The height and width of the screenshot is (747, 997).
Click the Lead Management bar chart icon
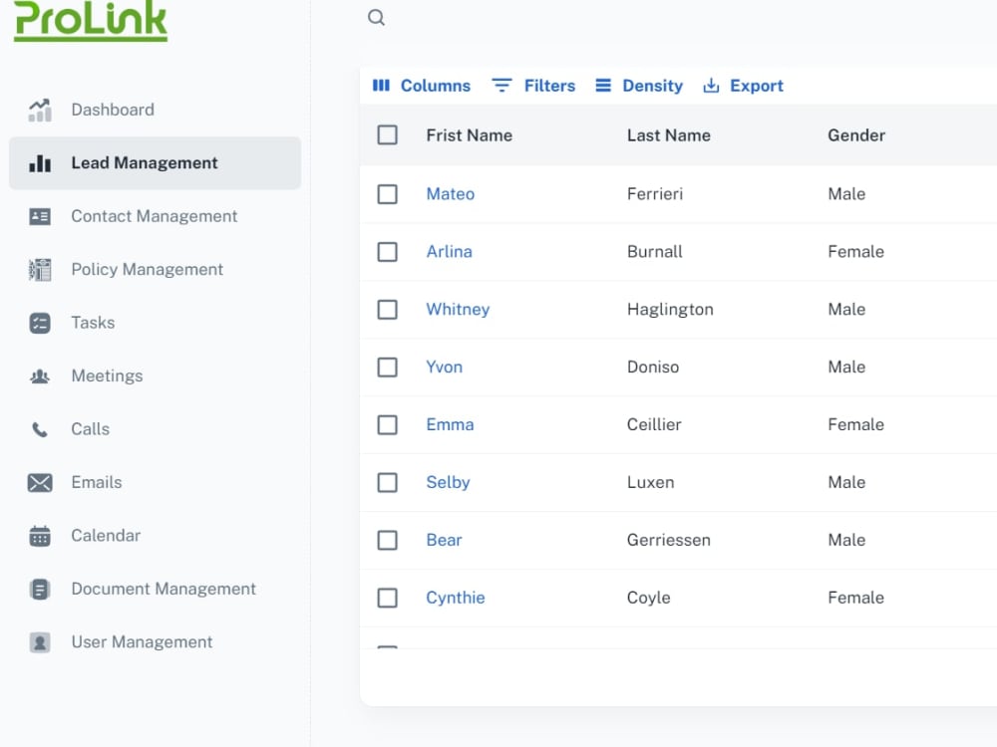point(40,163)
